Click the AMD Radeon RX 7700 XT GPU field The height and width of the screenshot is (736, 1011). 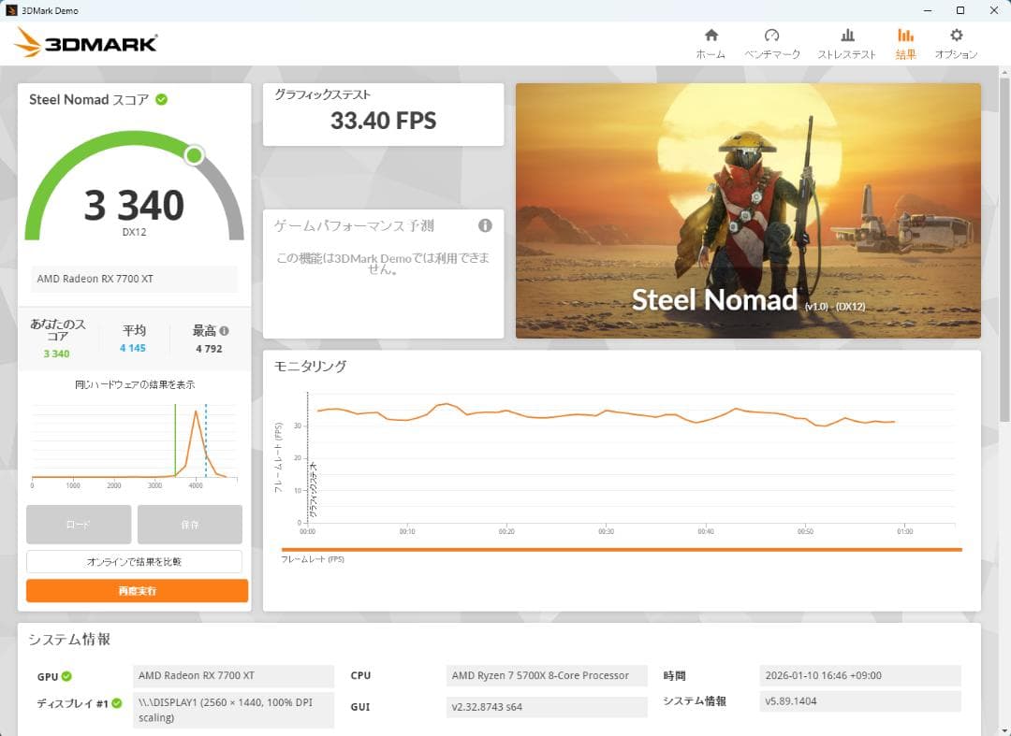[134, 278]
